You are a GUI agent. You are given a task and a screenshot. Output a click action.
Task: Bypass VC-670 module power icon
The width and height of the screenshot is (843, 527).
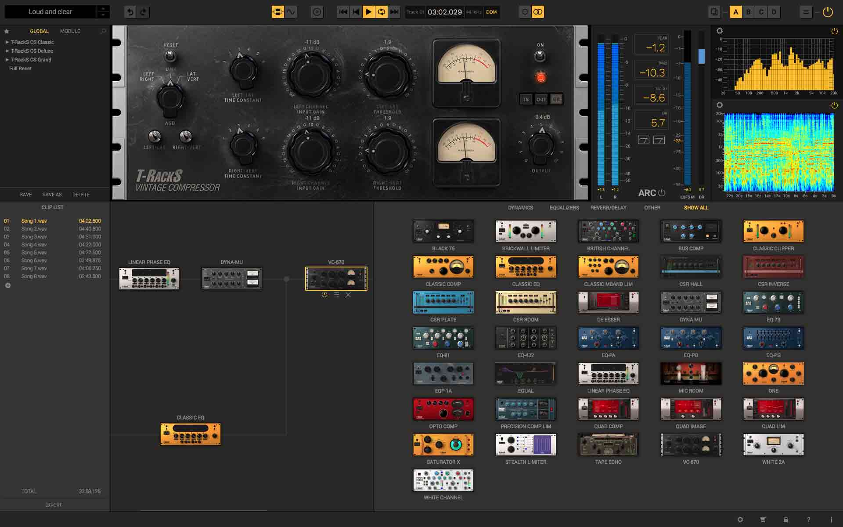tap(324, 295)
